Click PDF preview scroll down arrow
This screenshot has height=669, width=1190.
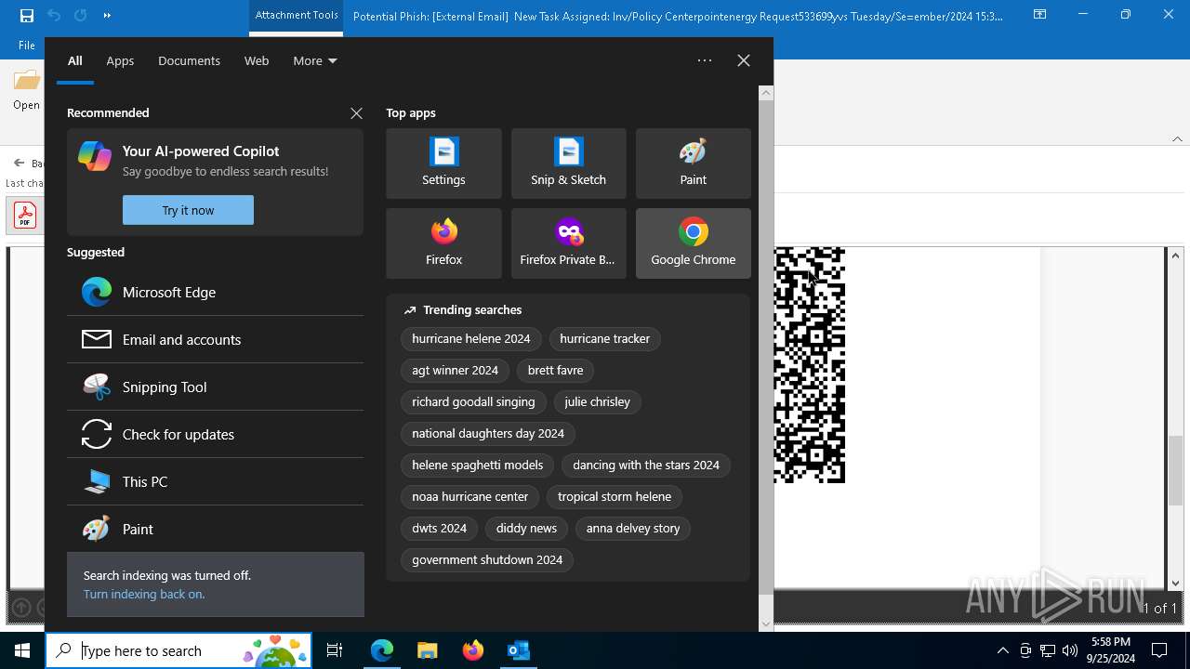(x=1175, y=584)
